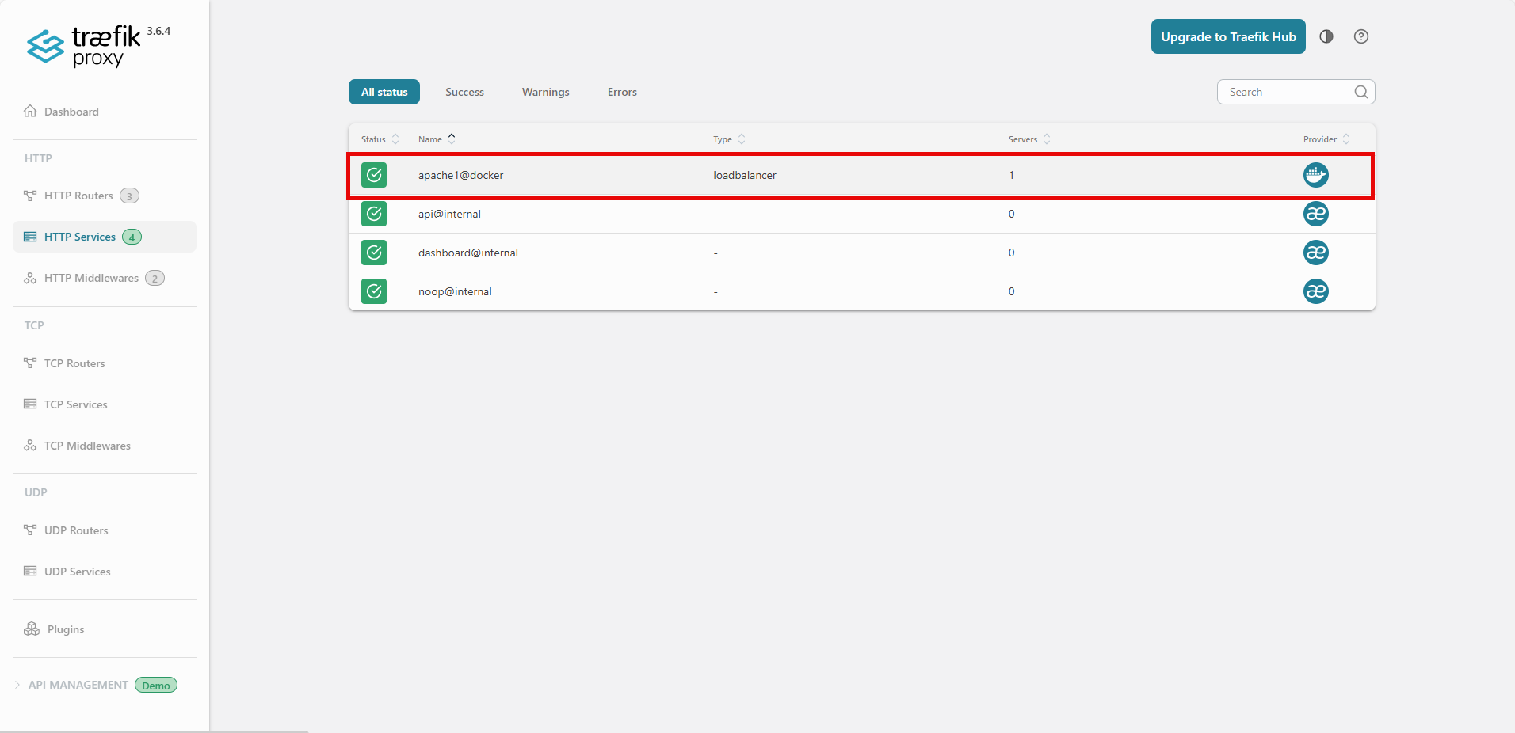
Task: Click the Docker provider icon for apache1
Action: click(x=1315, y=175)
